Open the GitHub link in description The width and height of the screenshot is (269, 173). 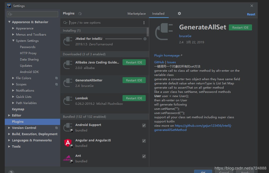coord(159,62)
